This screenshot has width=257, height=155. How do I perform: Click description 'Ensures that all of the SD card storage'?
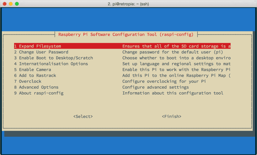click(170, 46)
